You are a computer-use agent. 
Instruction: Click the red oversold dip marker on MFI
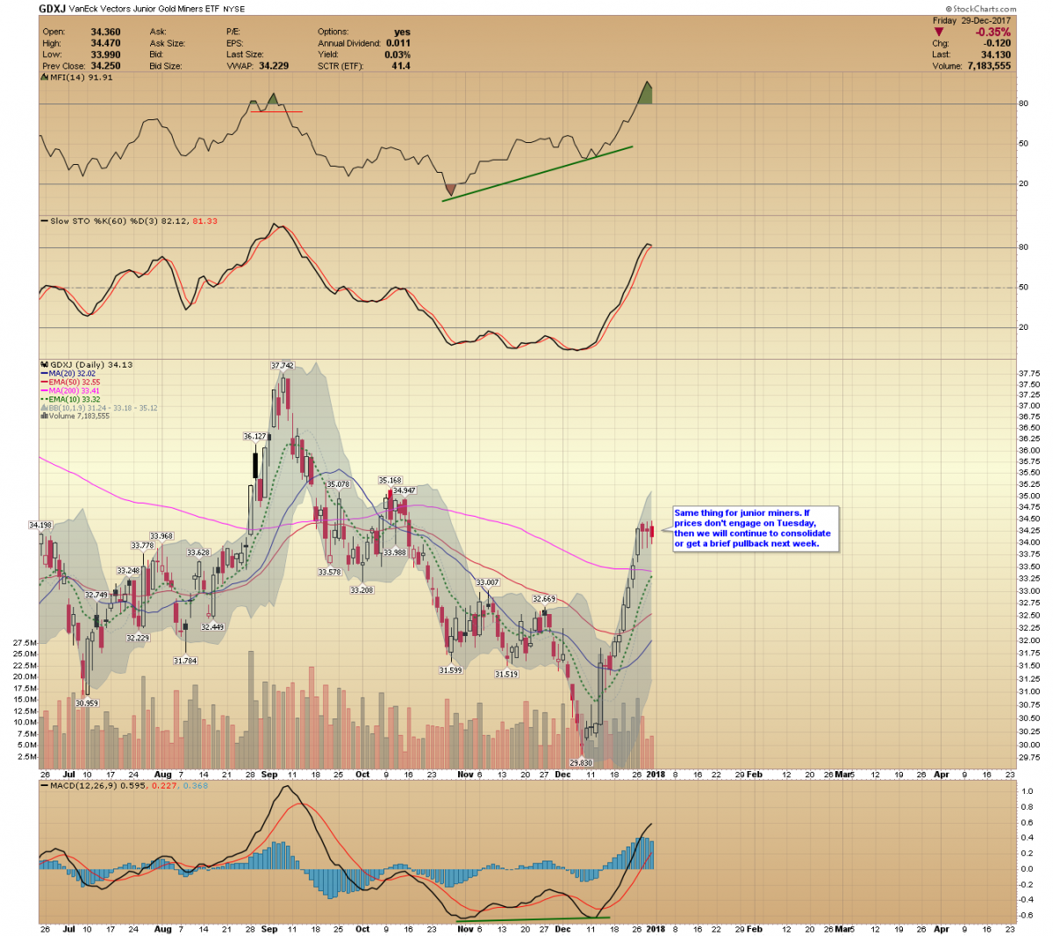pos(450,189)
